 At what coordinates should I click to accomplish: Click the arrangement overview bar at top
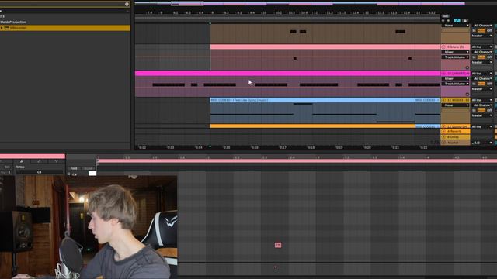(300, 4)
